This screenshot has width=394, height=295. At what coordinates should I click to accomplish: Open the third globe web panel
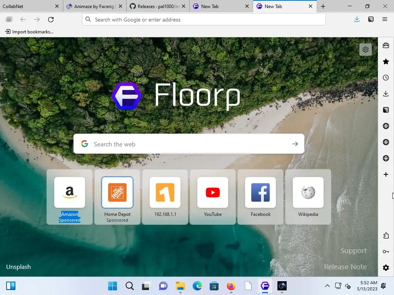click(x=386, y=158)
